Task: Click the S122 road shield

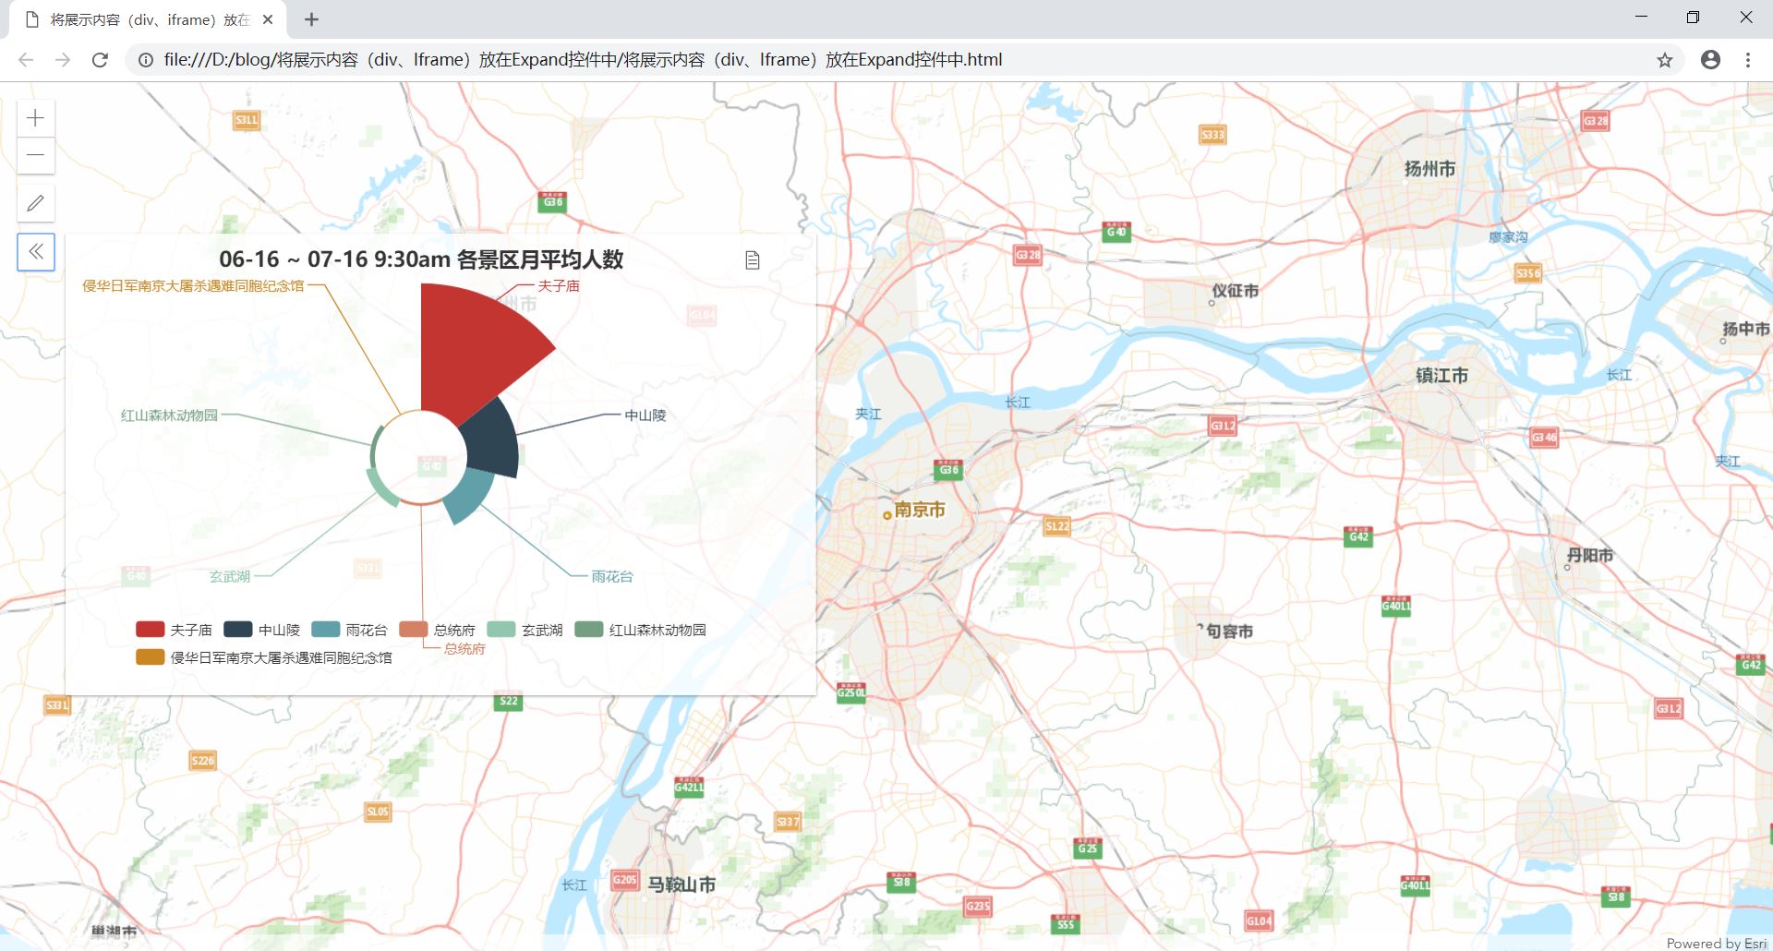Action: (x=1057, y=526)
